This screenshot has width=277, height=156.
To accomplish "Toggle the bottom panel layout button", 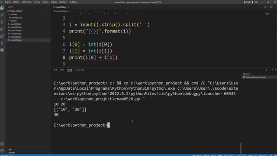I will (x=248, y=2).
